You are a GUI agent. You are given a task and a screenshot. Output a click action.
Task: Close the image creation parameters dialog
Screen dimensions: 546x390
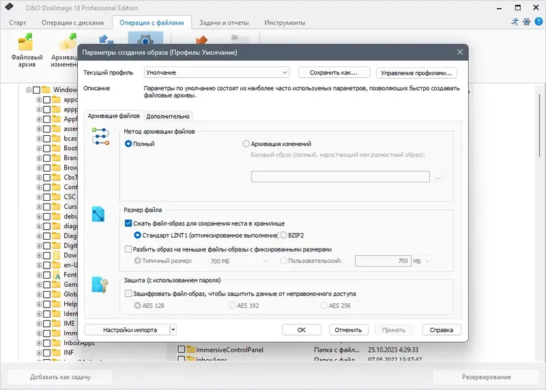pos(459,52)
